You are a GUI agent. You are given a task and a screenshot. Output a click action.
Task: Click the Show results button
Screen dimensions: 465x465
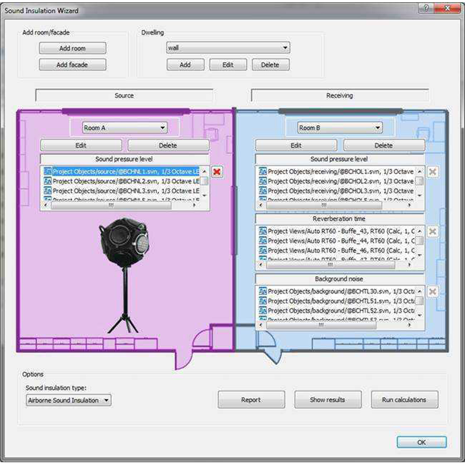pos(328,400)
